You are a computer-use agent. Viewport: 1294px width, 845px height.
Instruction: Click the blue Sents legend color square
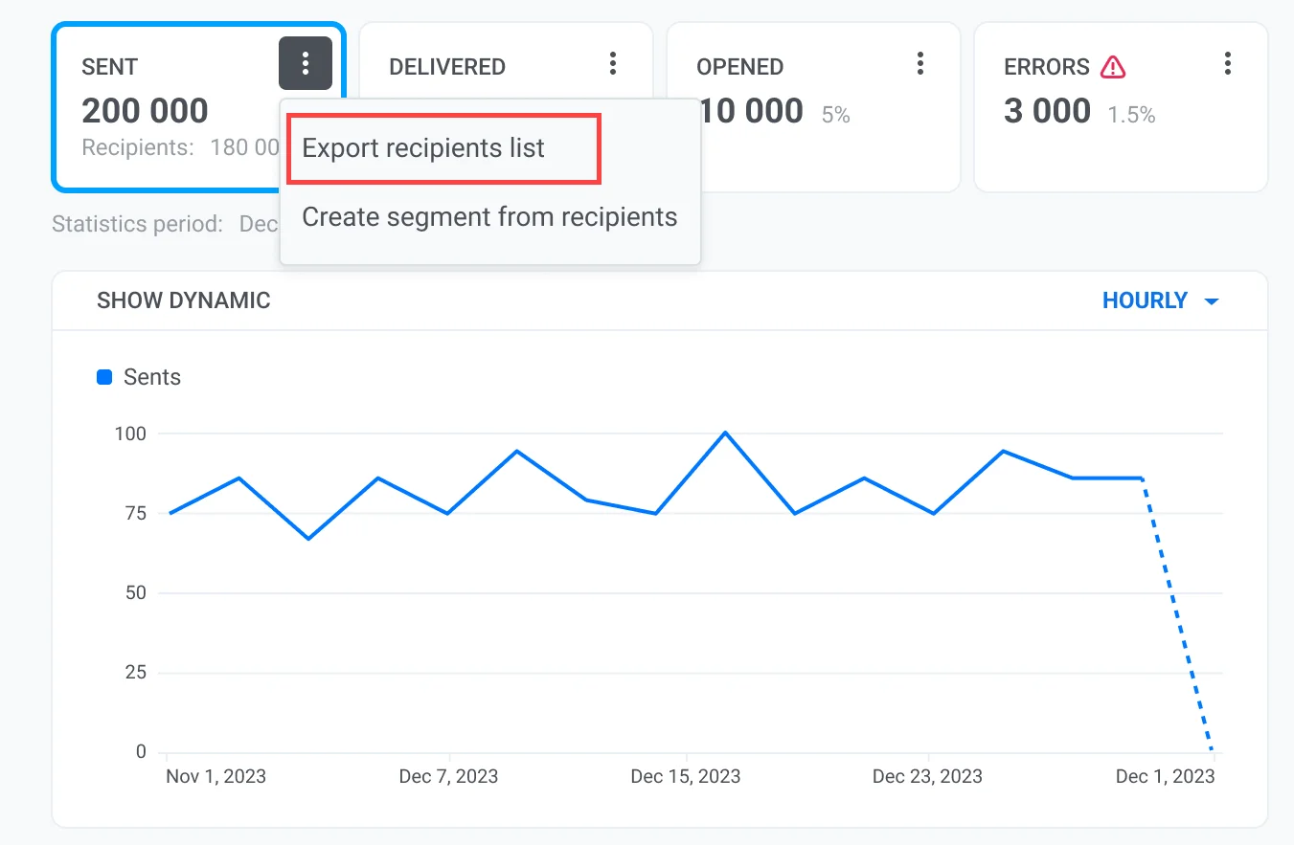click(x=104, y=377)
